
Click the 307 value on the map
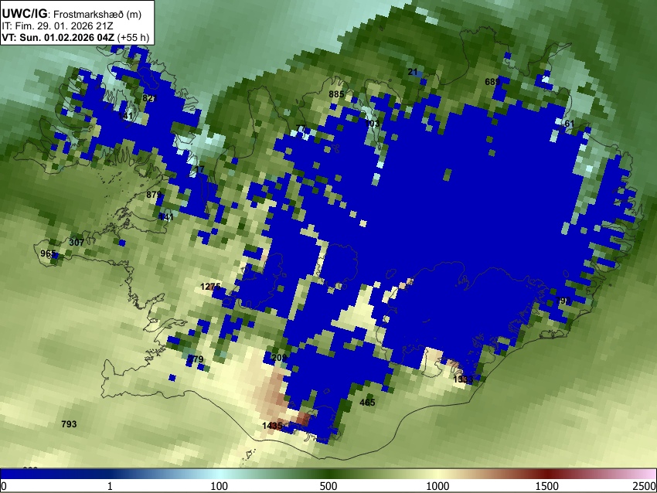pyautogui.click(x=77, y=243)
